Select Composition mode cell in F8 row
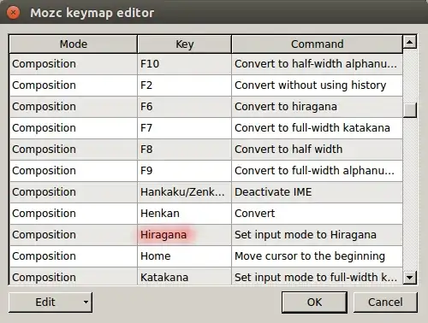 pos(74,150)
